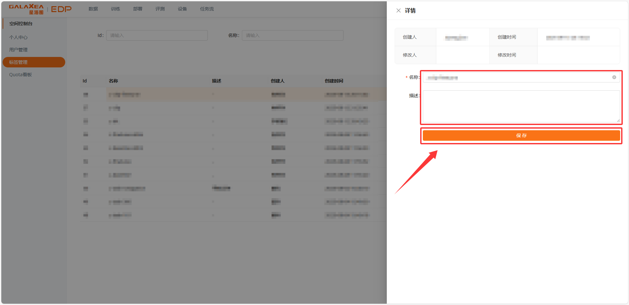Click the 保存 button
This screenshot has height=305, width=629.
pyautogui.click(x=521, y=135)
